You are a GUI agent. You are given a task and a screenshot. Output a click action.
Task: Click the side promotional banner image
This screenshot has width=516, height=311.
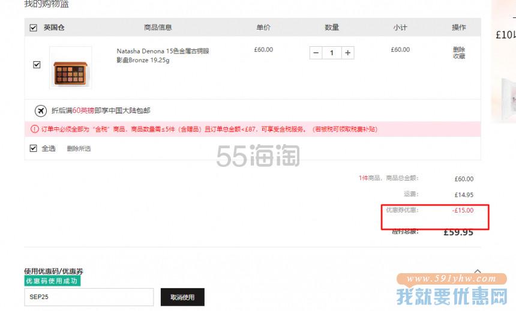tap(503, 61)
